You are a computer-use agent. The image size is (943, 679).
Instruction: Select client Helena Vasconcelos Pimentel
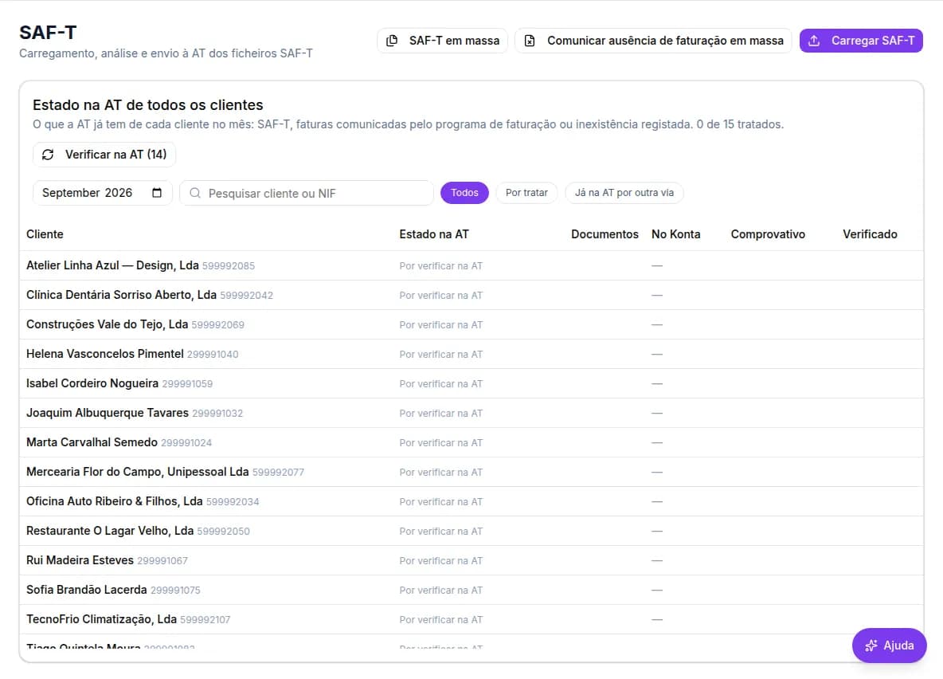click(x=105, y=354)
